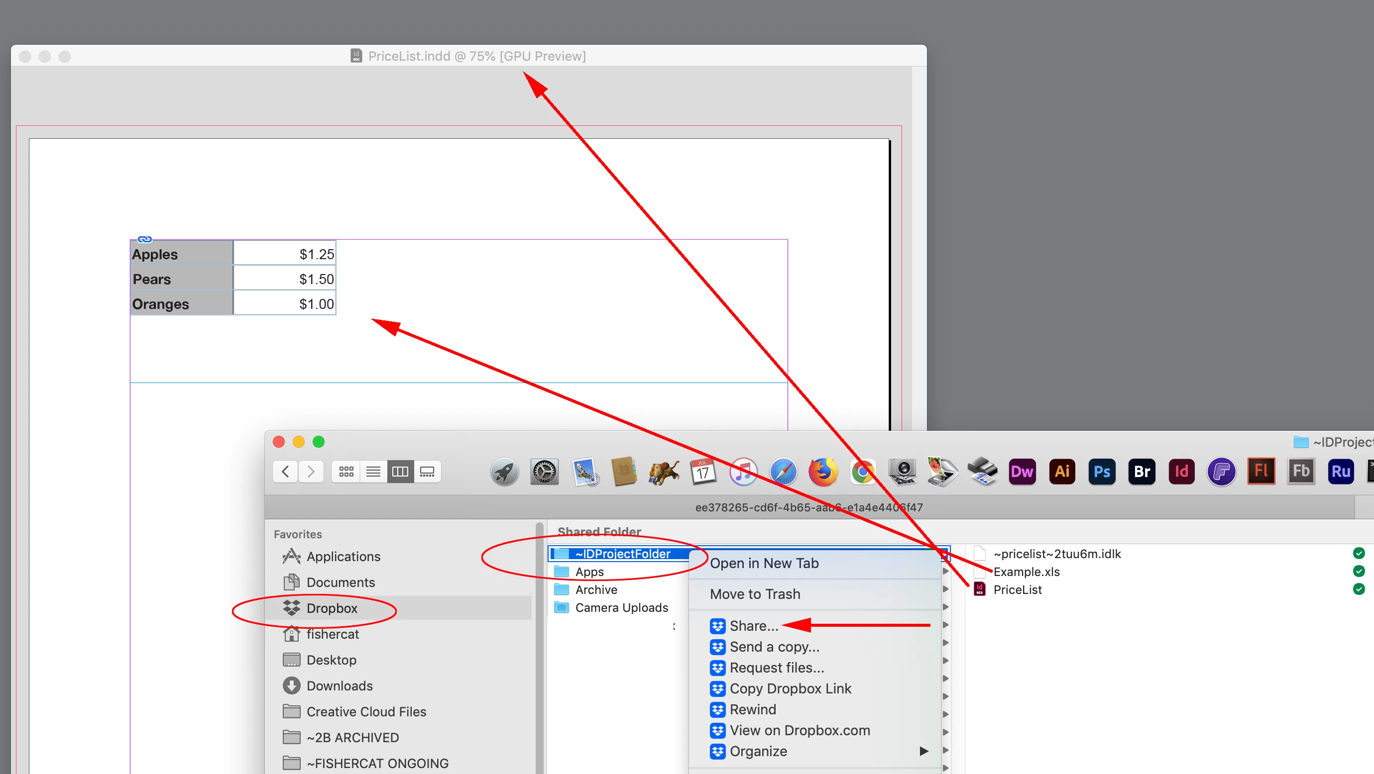The height and width of the screenshot is (774, 1374).
Task: Open Illustrator via the Ai toolbar icon
Action: [1061, 471]
